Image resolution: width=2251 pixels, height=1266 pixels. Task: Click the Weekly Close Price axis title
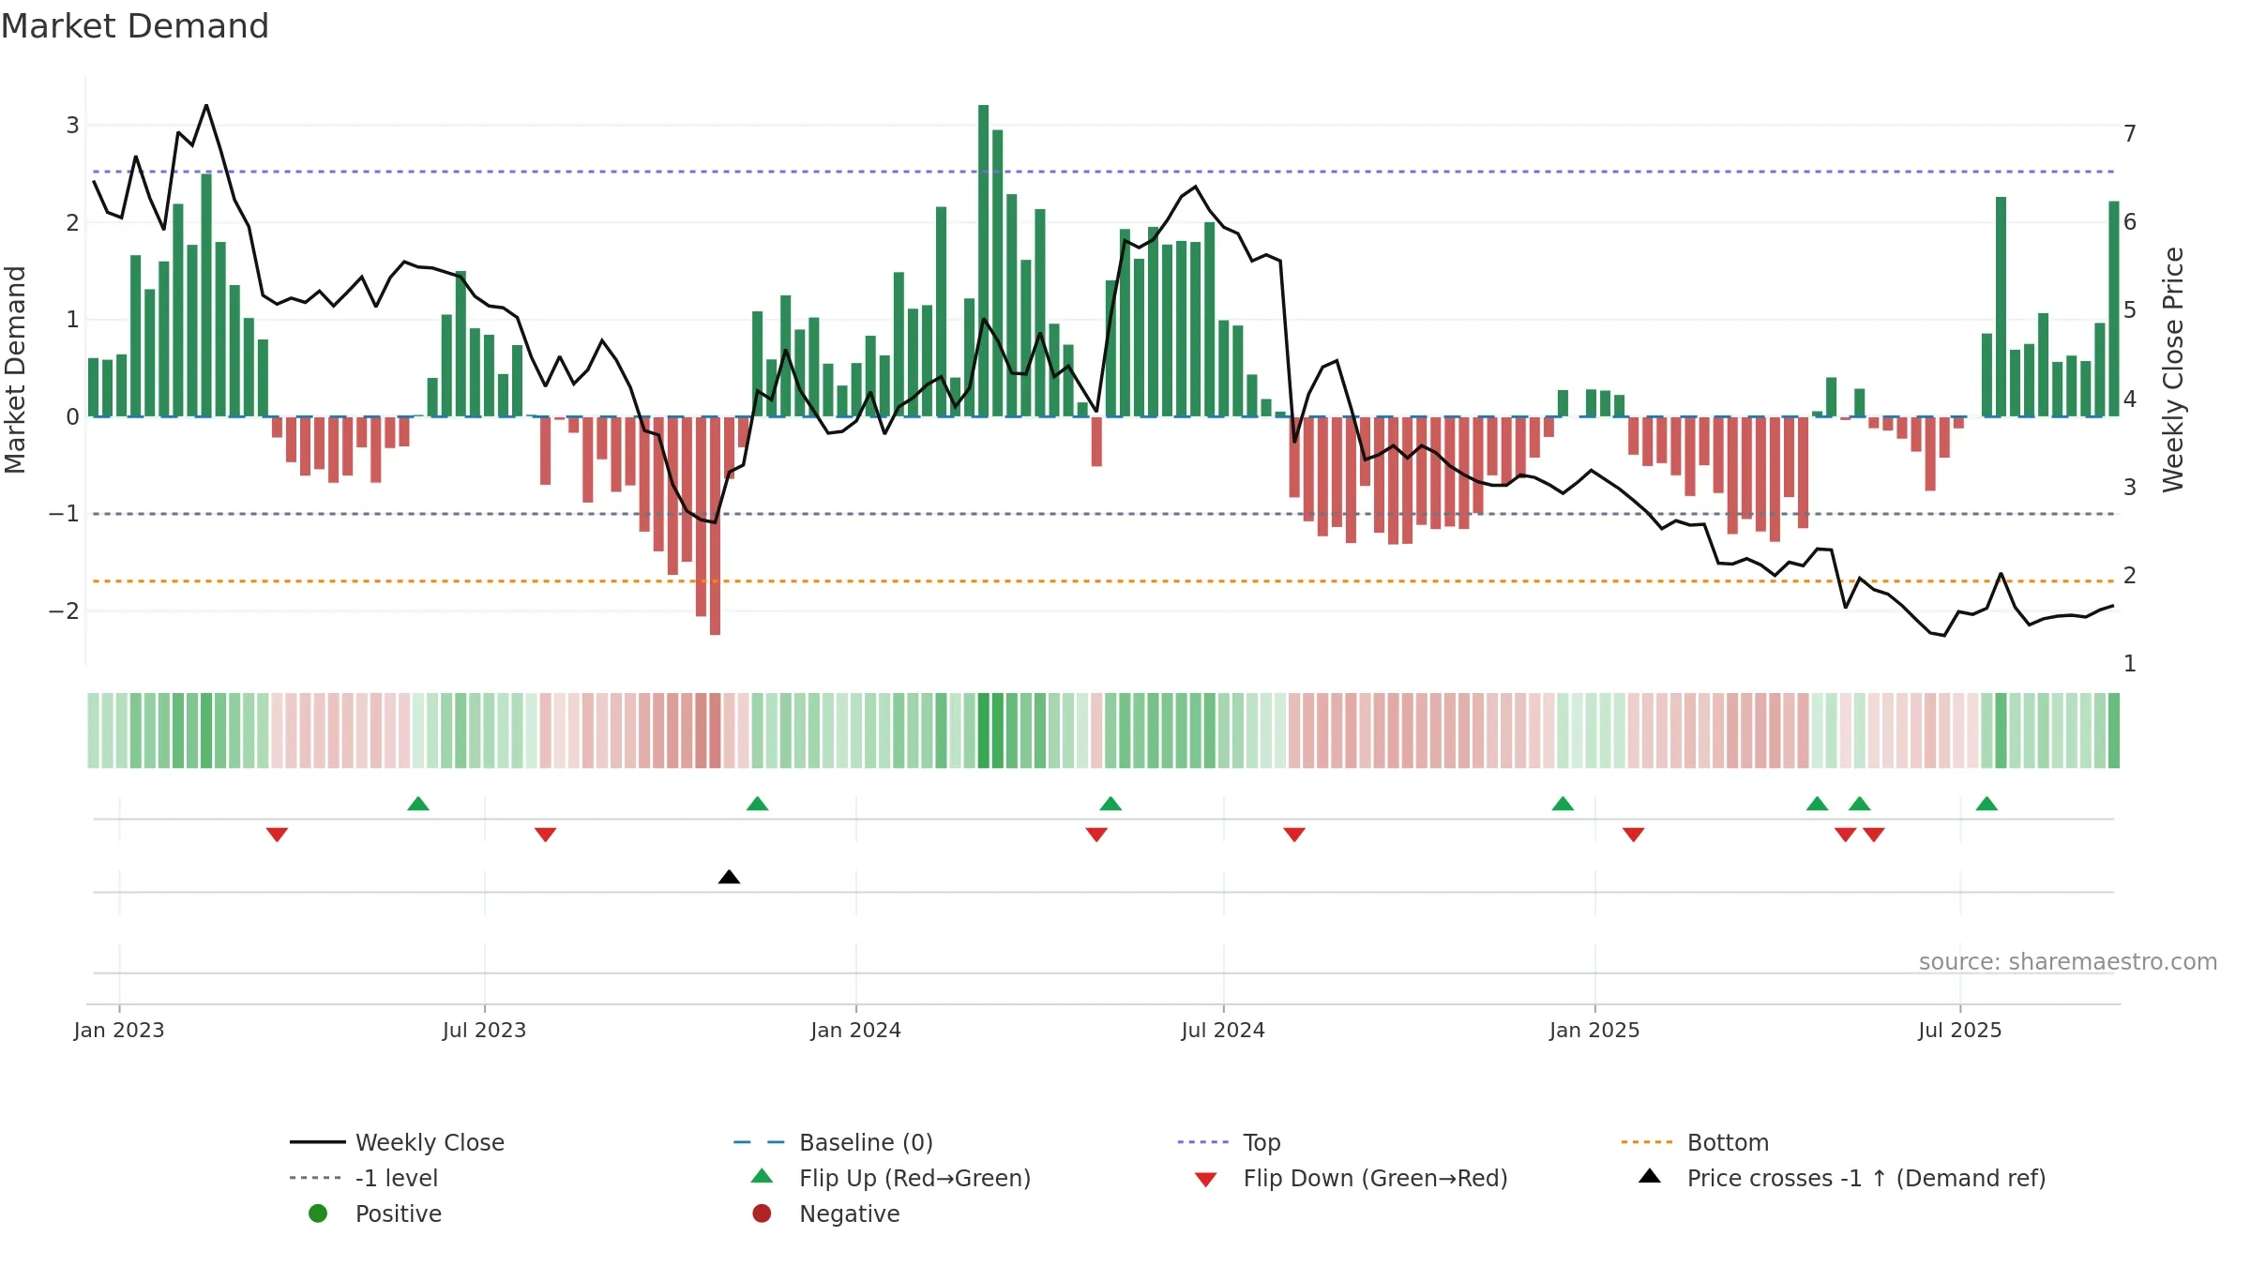[2173, 369]
